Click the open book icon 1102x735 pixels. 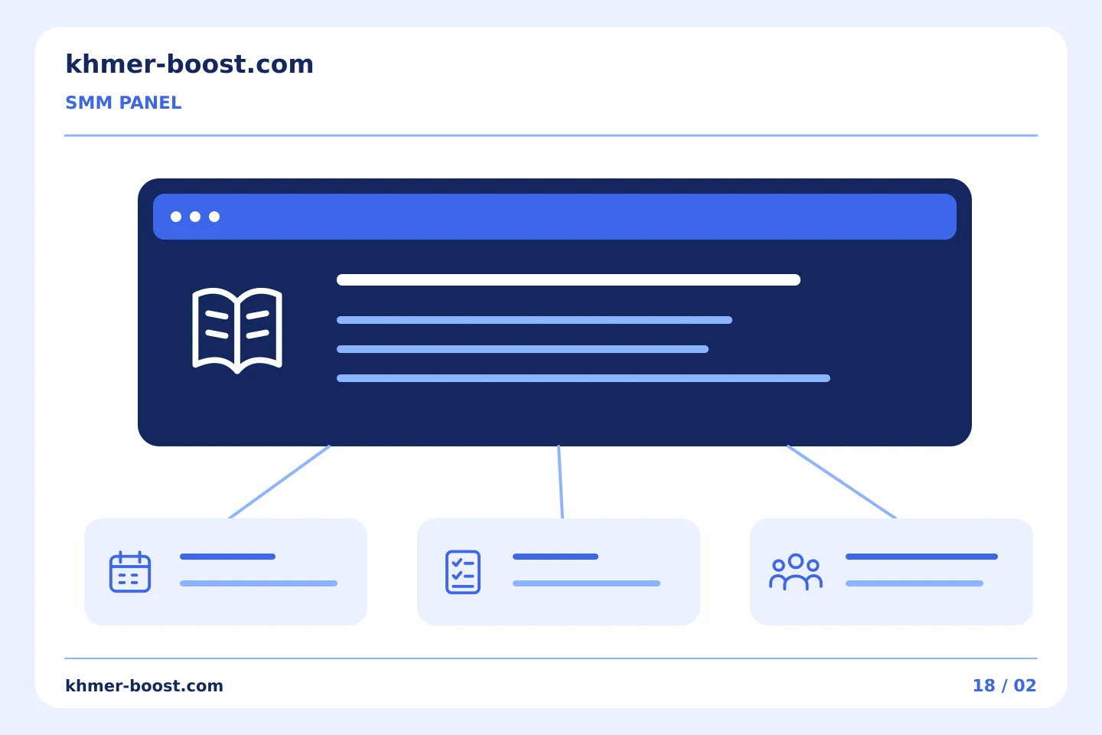237,331
